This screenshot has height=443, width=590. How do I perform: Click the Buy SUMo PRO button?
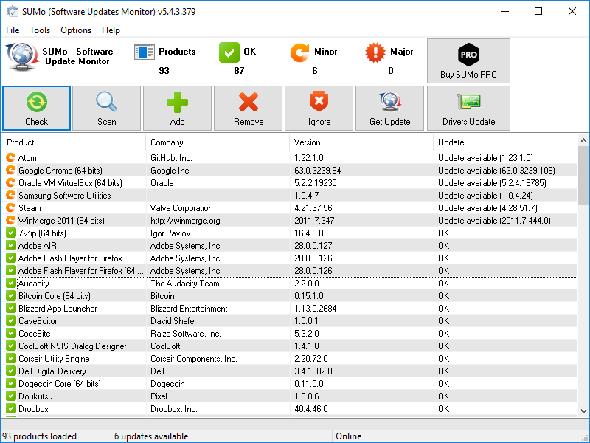[468, 61]
